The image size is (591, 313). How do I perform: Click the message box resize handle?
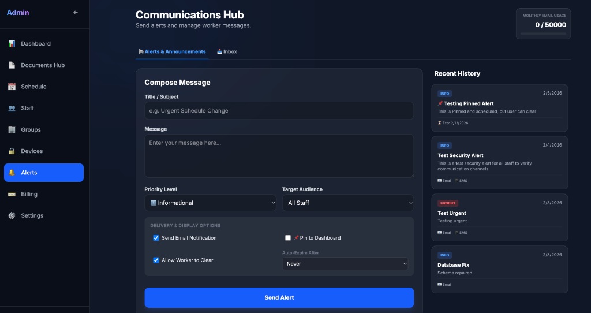tap(412, 176)
